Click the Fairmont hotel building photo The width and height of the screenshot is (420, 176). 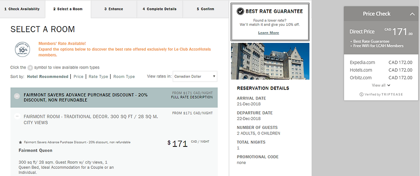pyautogui.click(x=270, y=60)
